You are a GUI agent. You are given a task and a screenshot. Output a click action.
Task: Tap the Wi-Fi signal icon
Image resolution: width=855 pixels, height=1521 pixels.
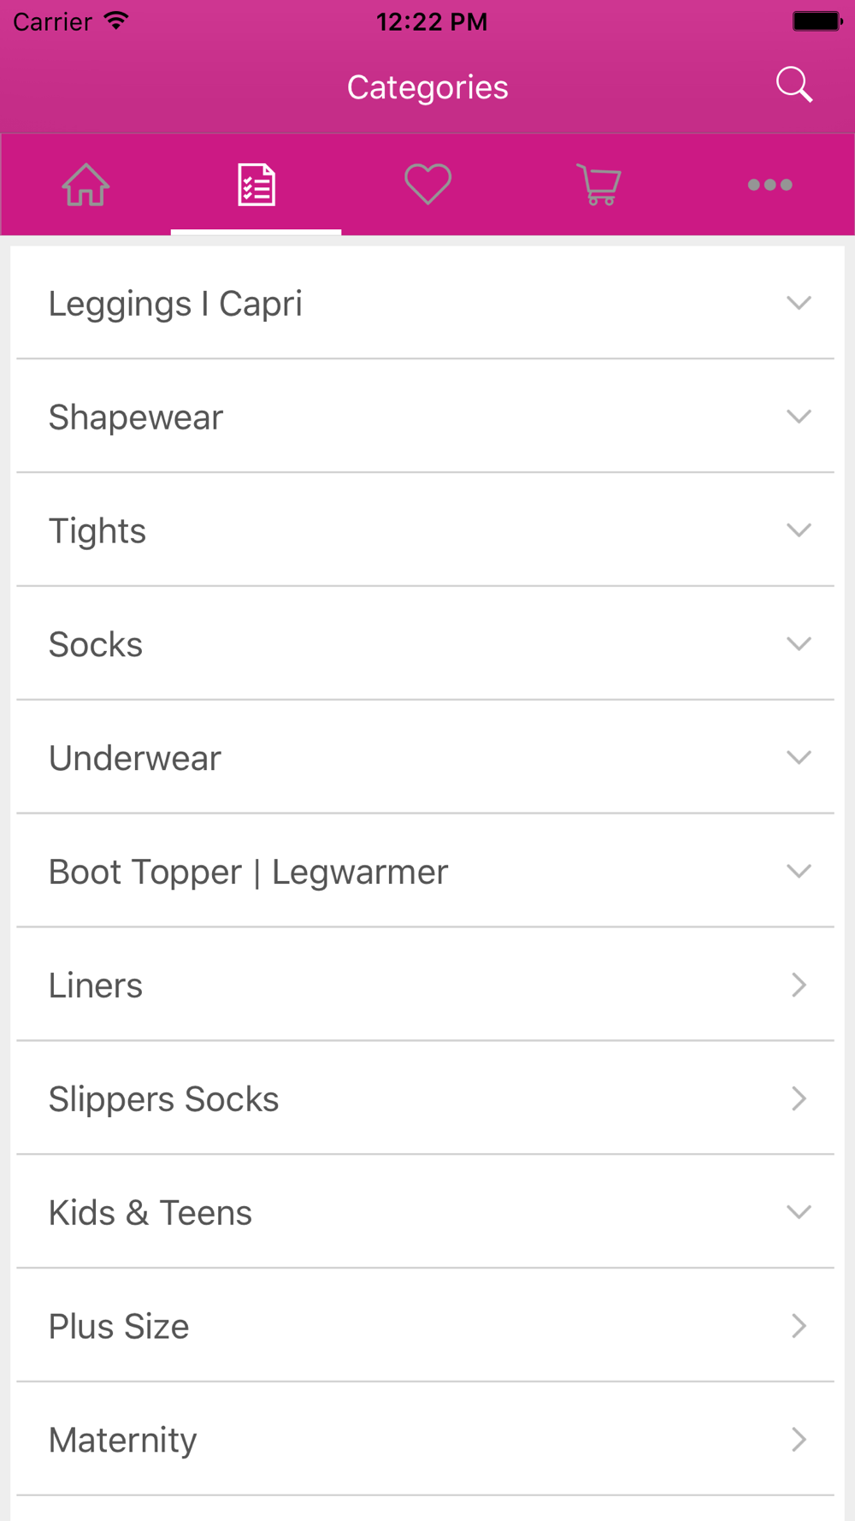116,21
